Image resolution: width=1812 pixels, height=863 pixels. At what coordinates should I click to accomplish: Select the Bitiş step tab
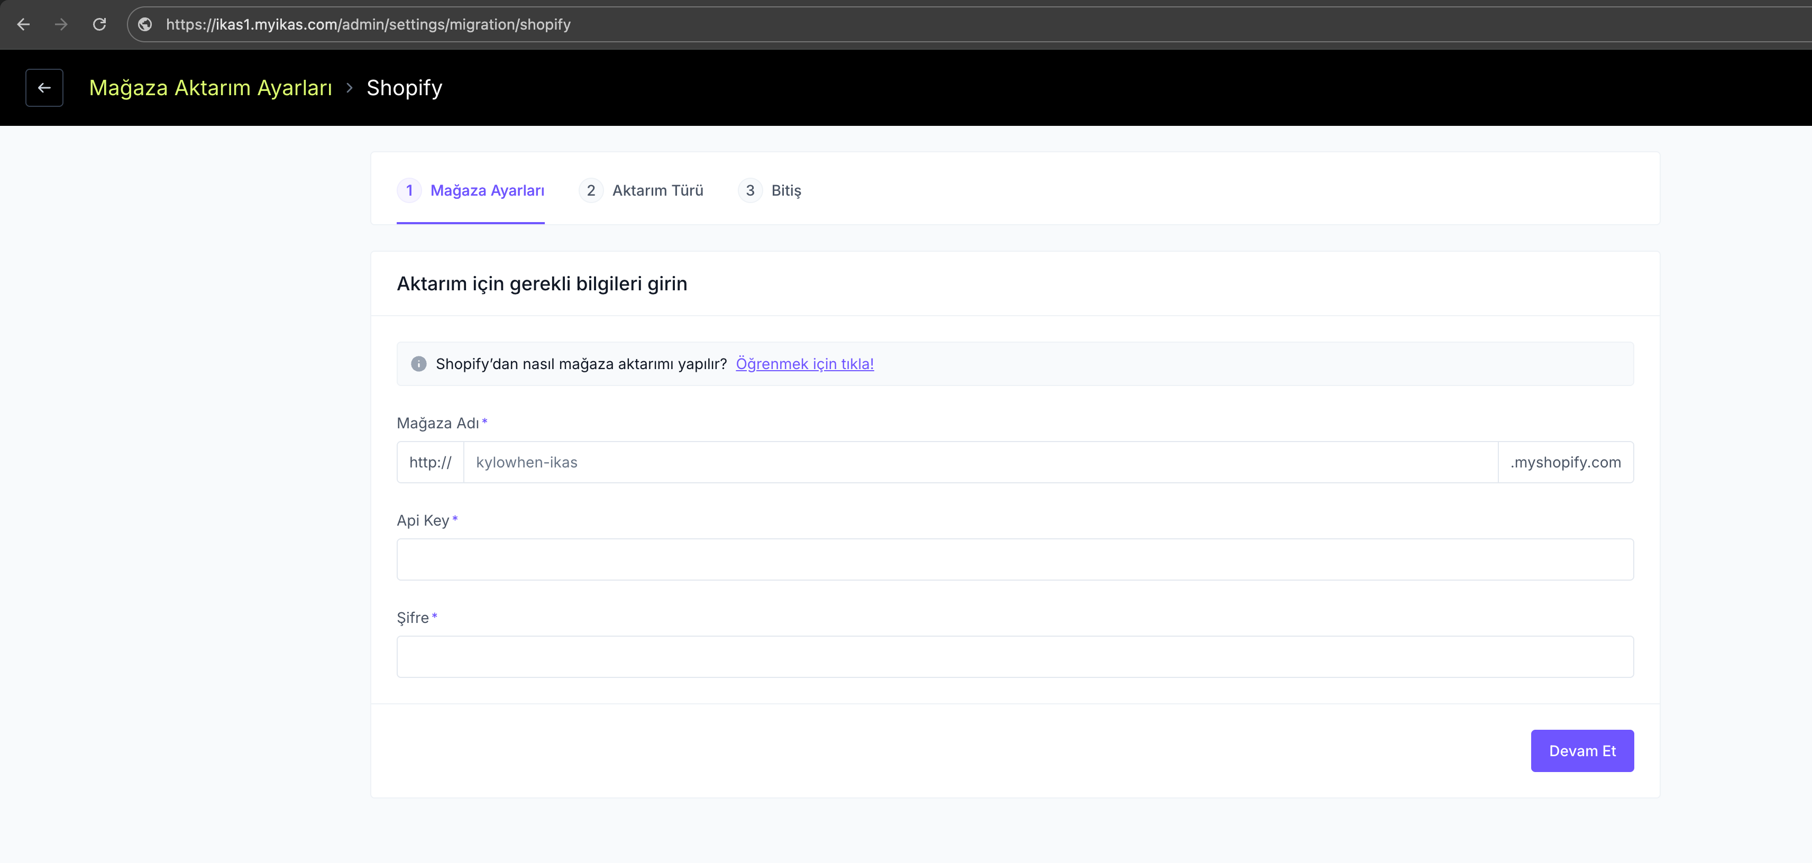pyautogui.click(x=770, y=190)
